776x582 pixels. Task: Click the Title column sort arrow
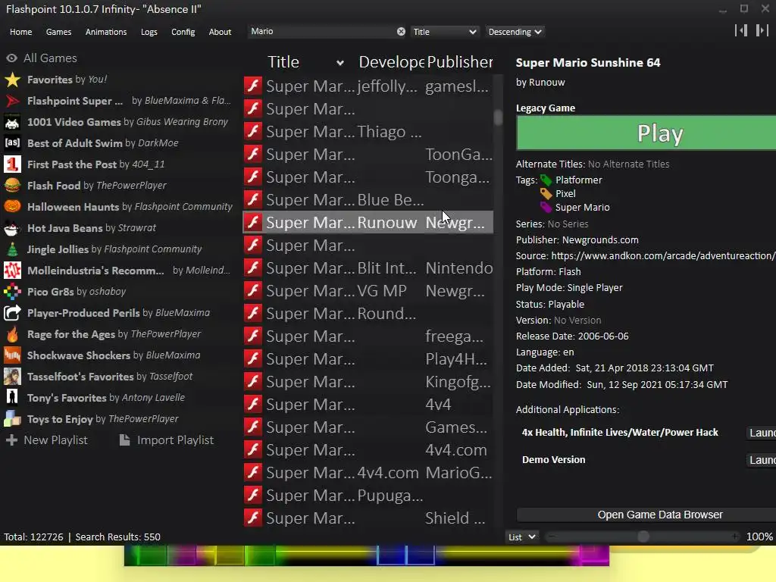pos(340,63)
